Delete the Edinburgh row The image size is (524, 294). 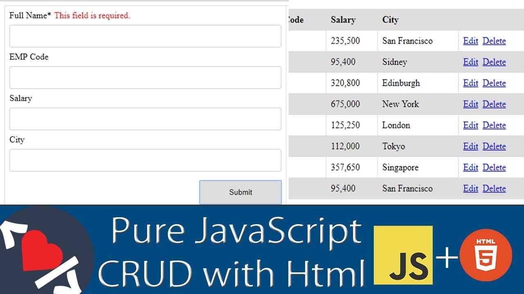(494, 83)
